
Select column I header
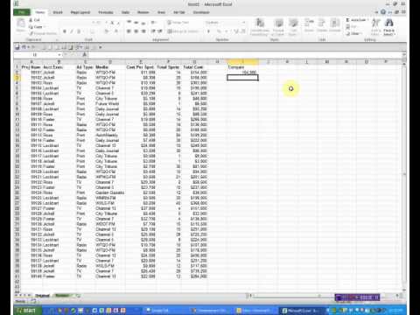click(x=242, y=61)
